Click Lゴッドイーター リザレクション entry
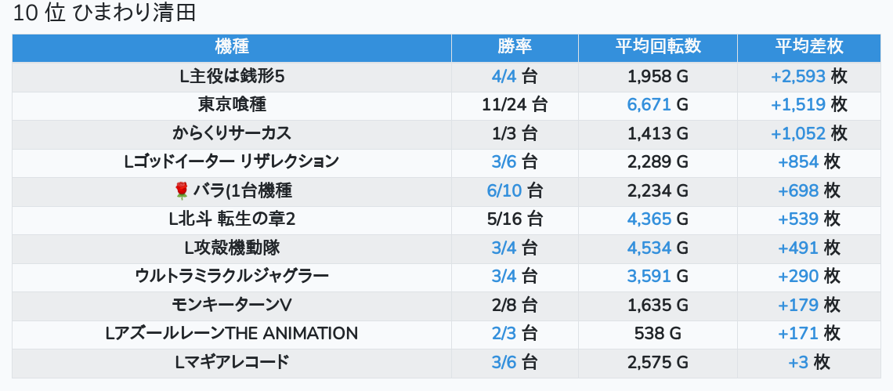 (x=231, y=161)
